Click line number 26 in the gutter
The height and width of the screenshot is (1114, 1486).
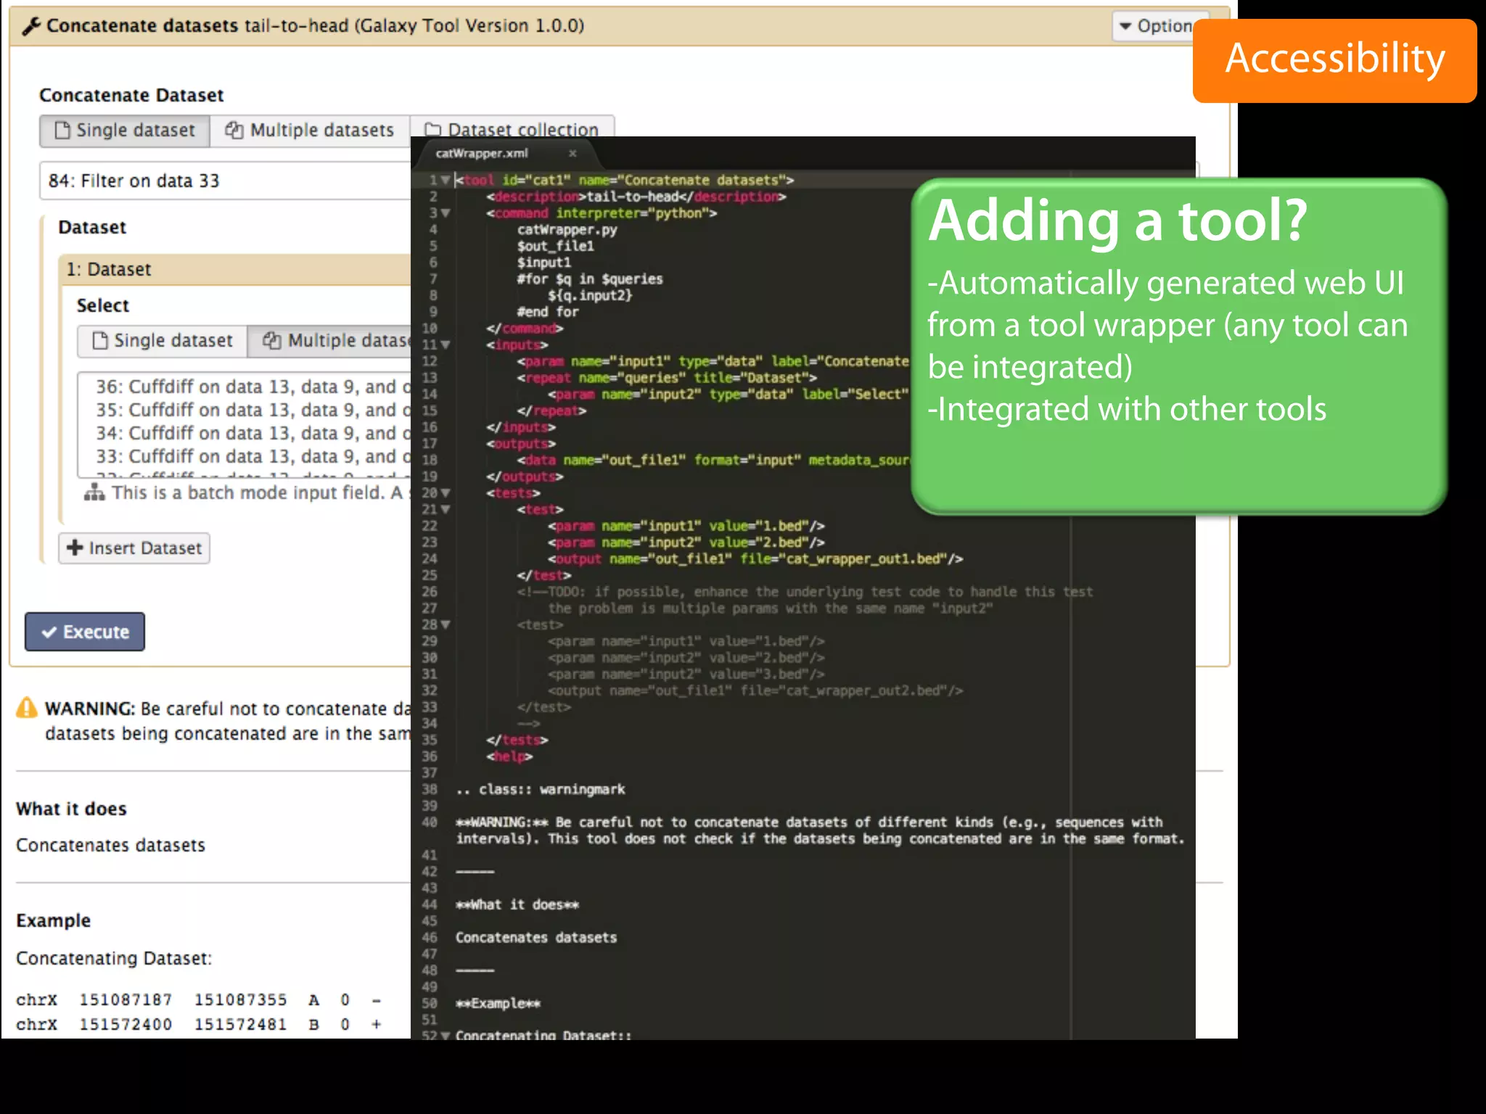(430, 592)
